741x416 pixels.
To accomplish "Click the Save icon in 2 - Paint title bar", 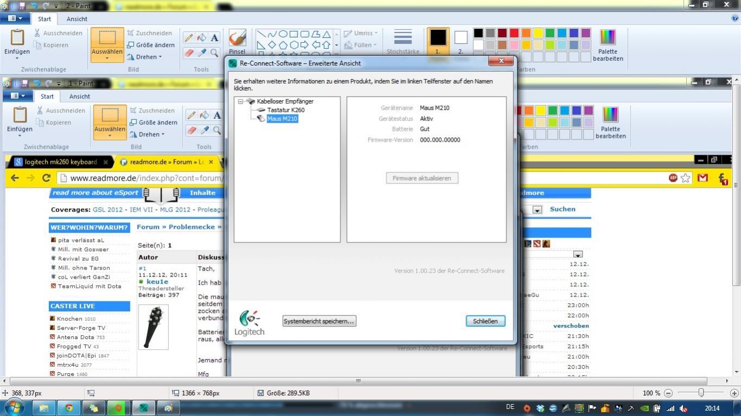I will point(22,5).
